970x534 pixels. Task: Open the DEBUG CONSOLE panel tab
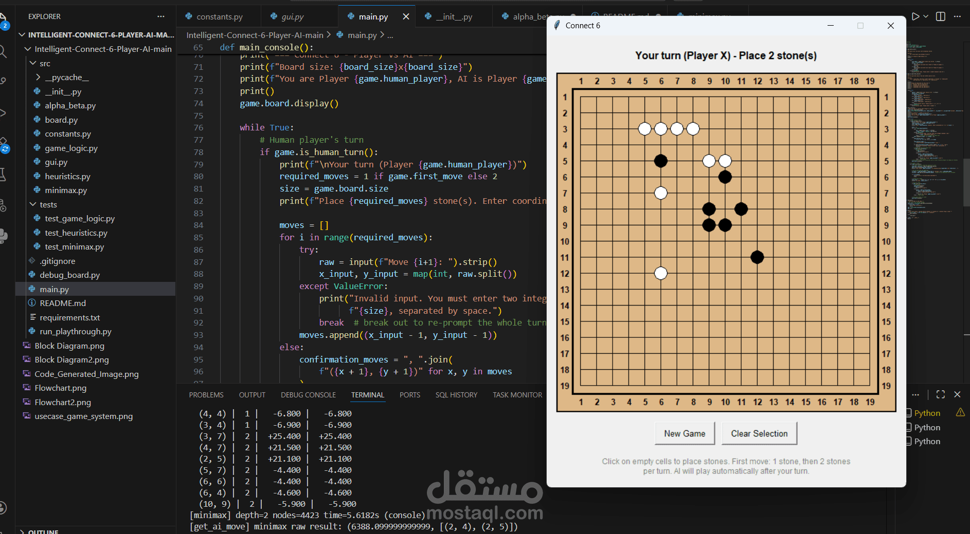[308, 395]
